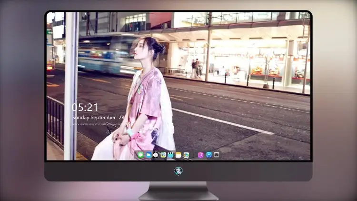Open the yellow Notes app icon
The width and height of the screenshot is (357, 201).
pyautogui.click(x=178, y=155)
